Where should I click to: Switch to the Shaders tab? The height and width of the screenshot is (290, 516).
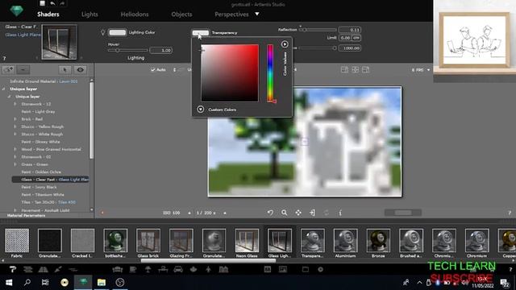(48, 14)
